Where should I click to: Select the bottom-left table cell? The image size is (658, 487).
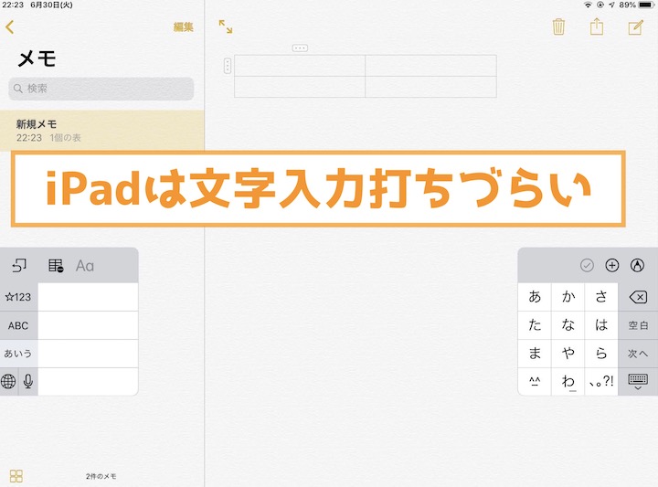click(x=300, y=87)
